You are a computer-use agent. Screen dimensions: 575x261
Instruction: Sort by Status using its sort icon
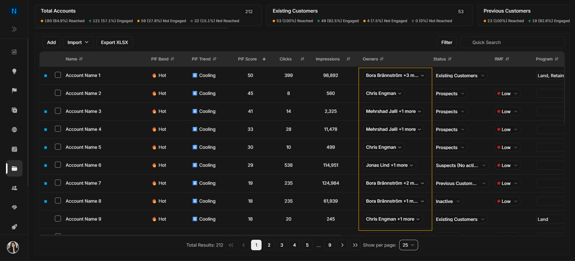point(450,59)
